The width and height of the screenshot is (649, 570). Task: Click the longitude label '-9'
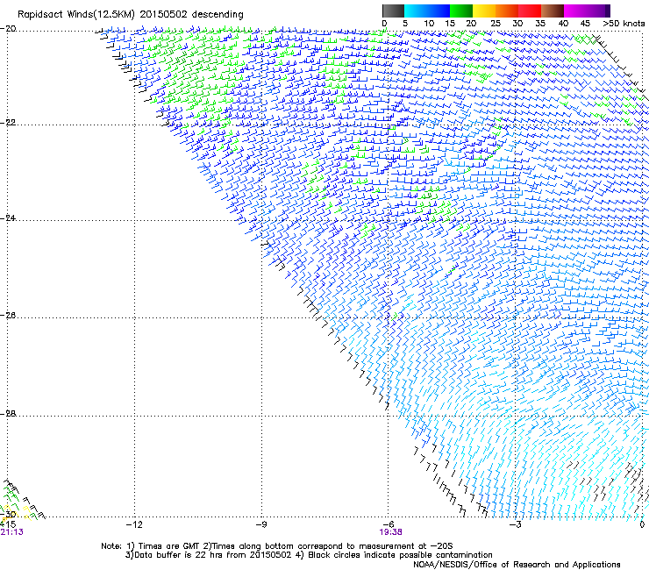click(x=261, y=524)
